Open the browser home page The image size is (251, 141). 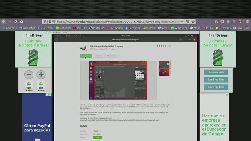pyautogui.click(x=22, y=22)
